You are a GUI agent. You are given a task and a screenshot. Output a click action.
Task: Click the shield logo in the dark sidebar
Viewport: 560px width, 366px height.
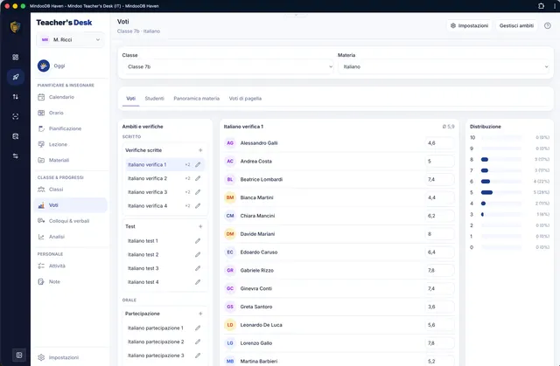(x=15, y=27)
